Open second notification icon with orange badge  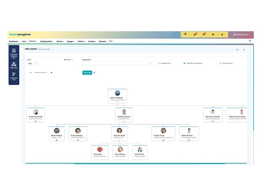(x=204, y=34)
